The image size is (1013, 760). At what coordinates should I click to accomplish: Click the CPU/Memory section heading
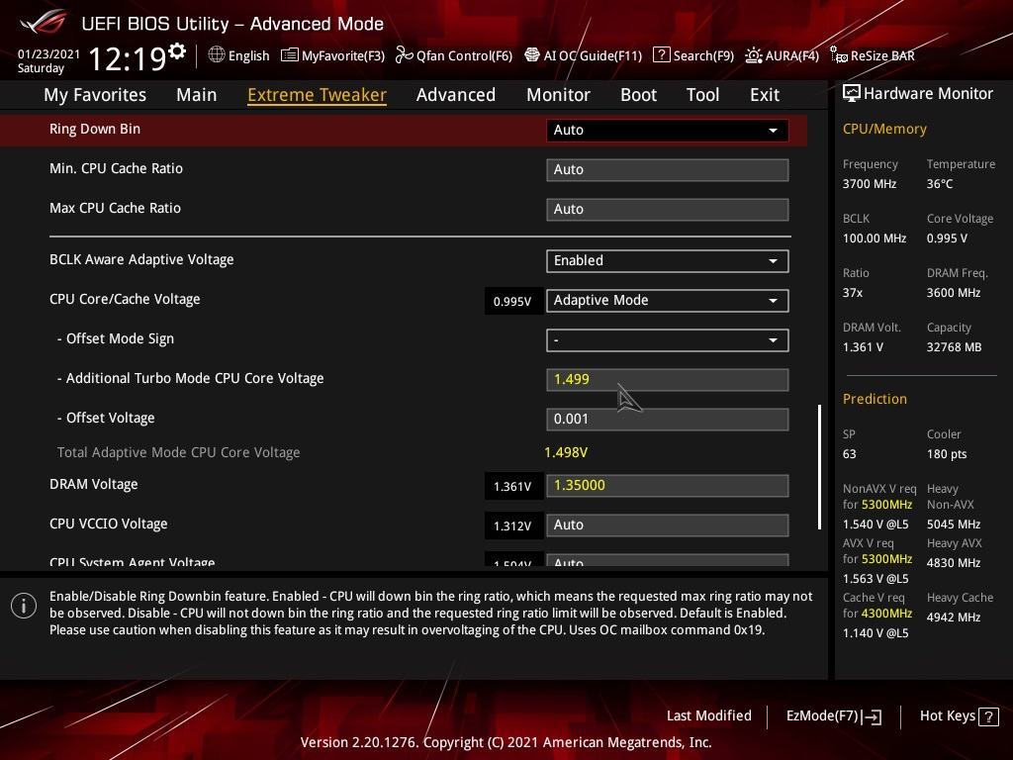pyautogui.click(x=884, y=130)
